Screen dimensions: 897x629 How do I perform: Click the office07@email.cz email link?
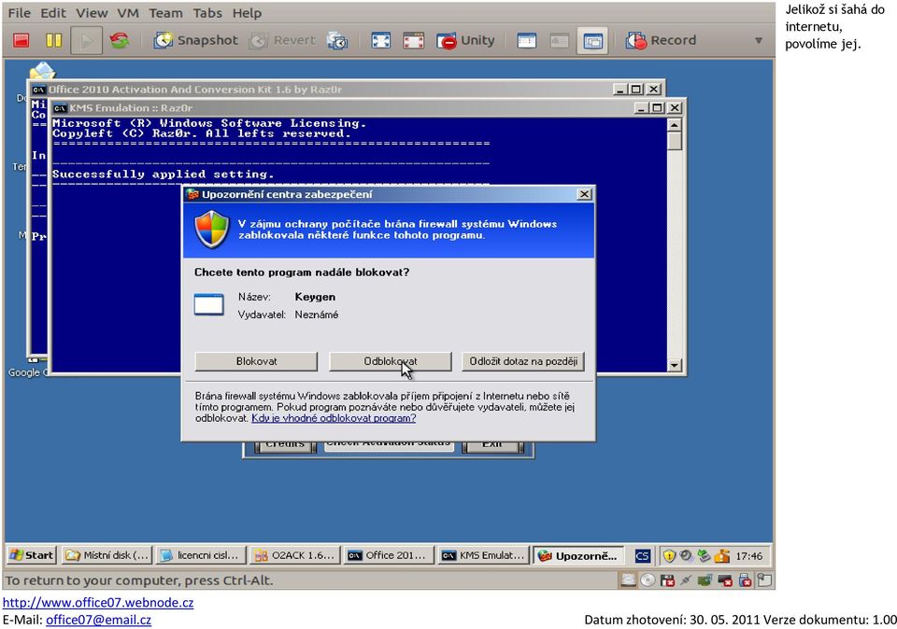point(98,620)
